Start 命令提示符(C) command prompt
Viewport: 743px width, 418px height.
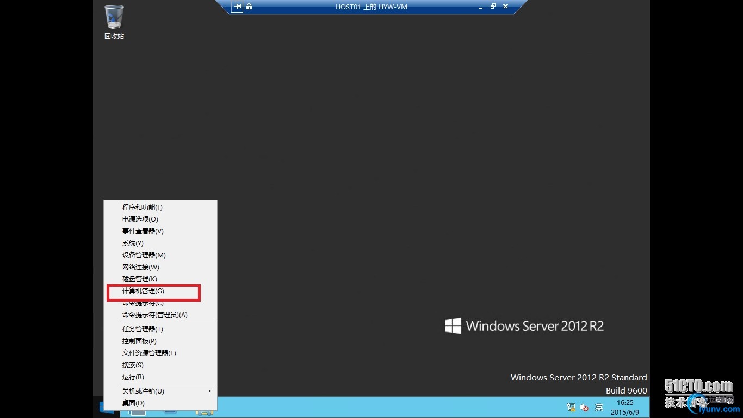(160, 303)
